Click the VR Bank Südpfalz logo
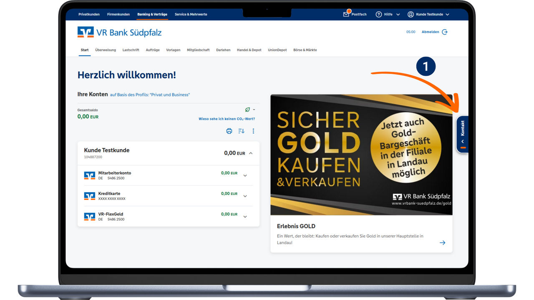534x300 pixels. pyautogui.click(x=119, y=32)
